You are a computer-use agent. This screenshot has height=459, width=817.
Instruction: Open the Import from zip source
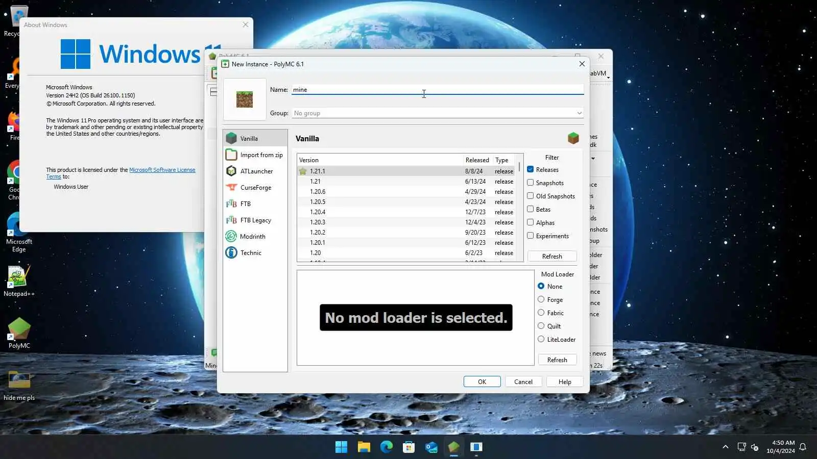(255, 155)
